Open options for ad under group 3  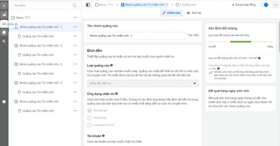click(x=75, y=73)
